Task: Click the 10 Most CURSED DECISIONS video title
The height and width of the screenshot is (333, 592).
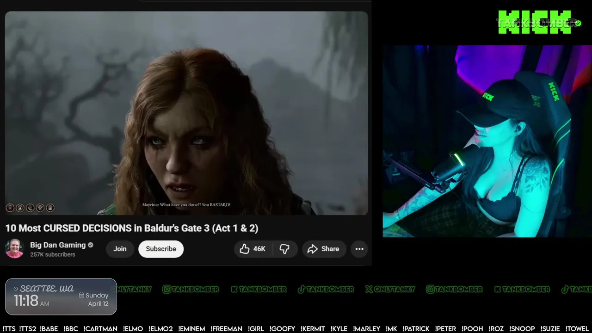Action: [x=132, y=228]
